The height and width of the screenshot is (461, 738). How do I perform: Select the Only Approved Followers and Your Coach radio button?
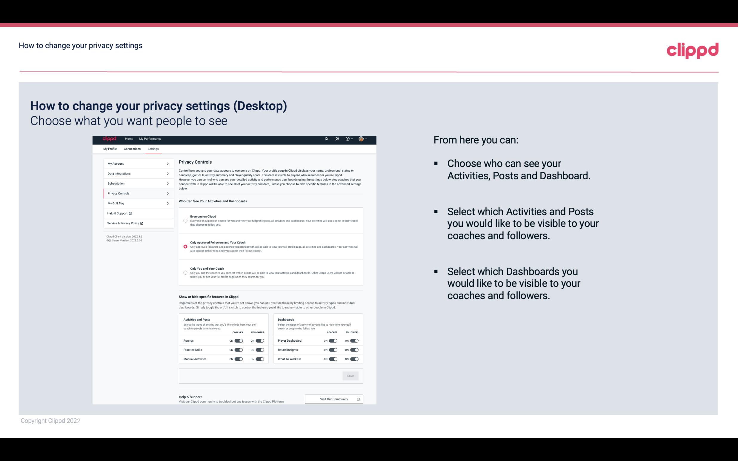[x=184, y=246]
